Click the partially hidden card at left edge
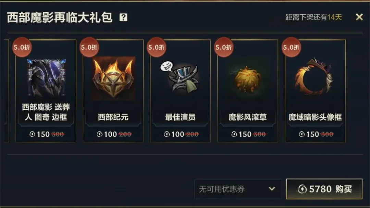370x208 pixels. click(x=7, y=91)
